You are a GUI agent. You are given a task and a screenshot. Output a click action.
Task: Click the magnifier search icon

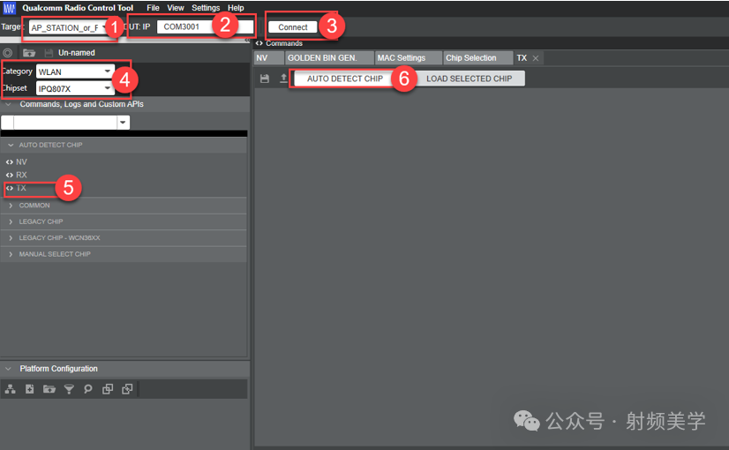88,389
